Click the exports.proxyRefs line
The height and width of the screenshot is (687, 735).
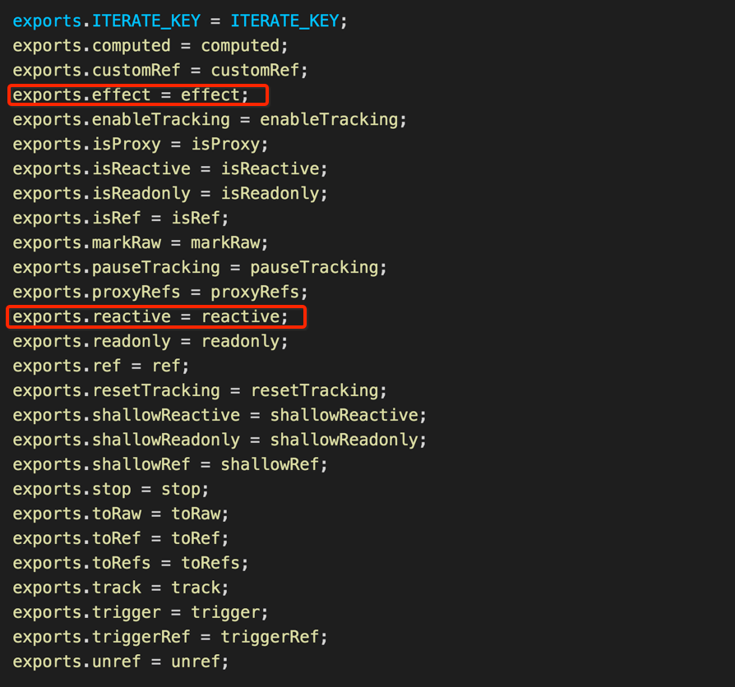[160, 293]
